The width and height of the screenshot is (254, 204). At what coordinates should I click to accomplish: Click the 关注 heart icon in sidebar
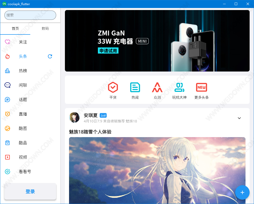pos(8,42)
